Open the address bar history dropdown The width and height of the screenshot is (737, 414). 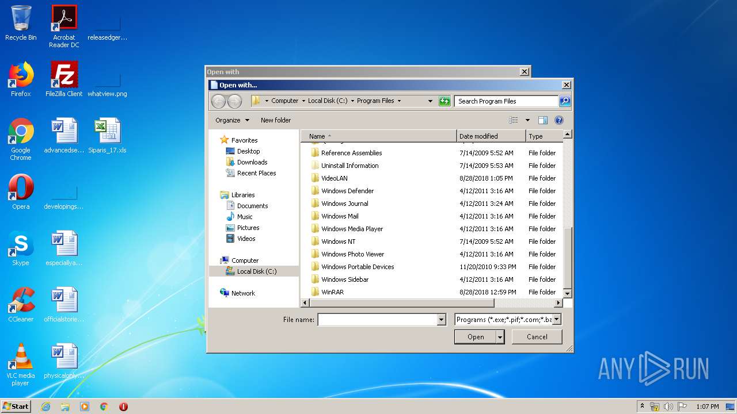(430, 101)
